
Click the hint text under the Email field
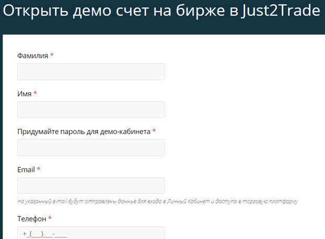click(x=158, y=201)
